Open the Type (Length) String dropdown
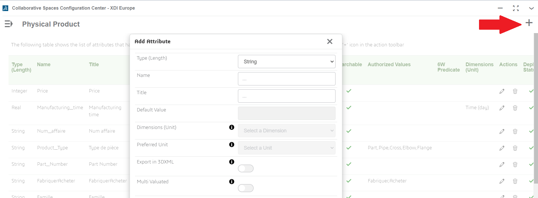 [286, 62]
